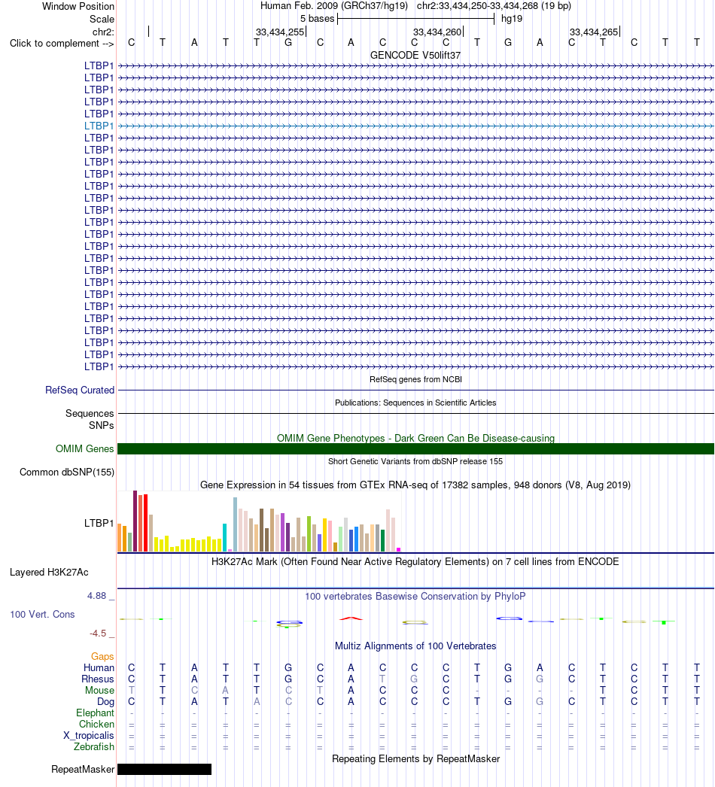Click the small magenta bar ending GTEx chart
The width and height of the screenshot is (715, 787).
[399, 549]
